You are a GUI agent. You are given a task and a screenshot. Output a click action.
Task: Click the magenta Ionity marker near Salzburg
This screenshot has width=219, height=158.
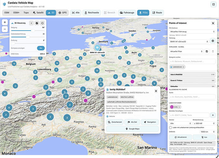tap(132, 82)
